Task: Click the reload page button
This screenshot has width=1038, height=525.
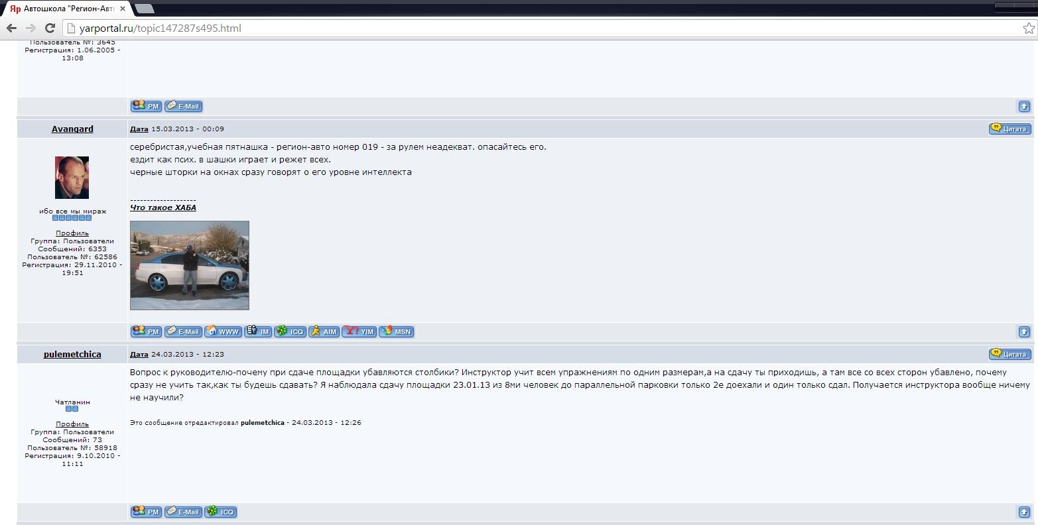Action: [50, 28]
